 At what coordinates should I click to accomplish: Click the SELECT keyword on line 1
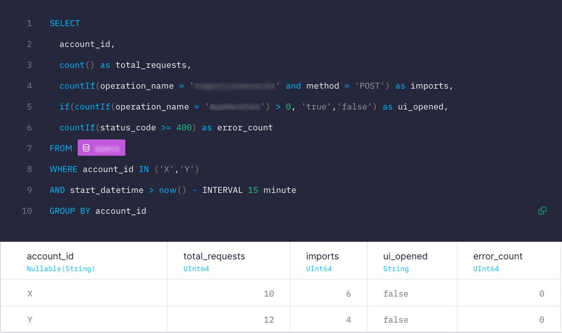[65, 23]
